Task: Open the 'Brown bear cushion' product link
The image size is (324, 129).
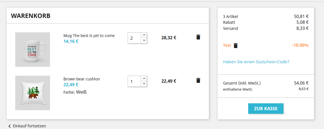Action: pyautogui.click(x=82, y=79)
